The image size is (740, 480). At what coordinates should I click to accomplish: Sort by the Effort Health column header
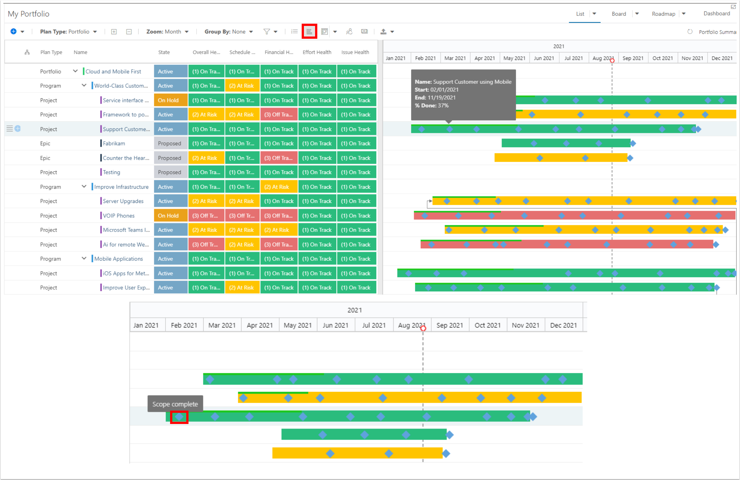[x=317, y=52]
